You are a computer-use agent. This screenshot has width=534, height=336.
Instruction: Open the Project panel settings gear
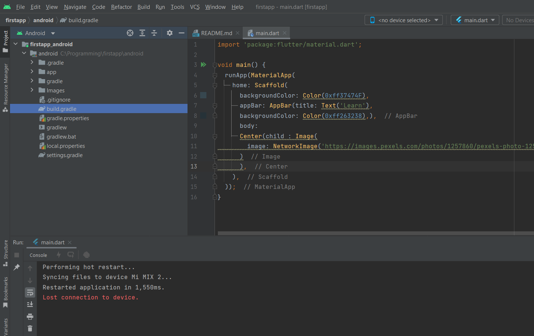pos(170,33)
